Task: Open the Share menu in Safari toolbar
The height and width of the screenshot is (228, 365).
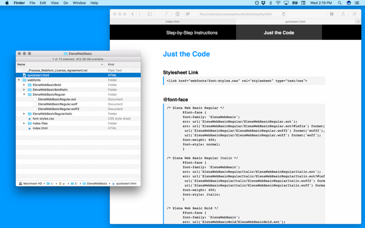Action: 343,14
